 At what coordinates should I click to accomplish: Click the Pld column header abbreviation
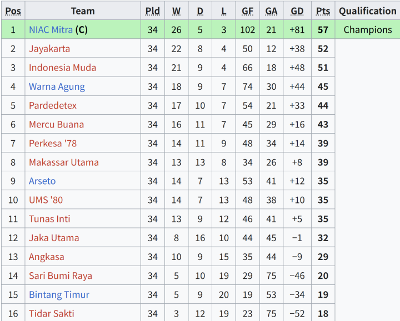[153, 11]
